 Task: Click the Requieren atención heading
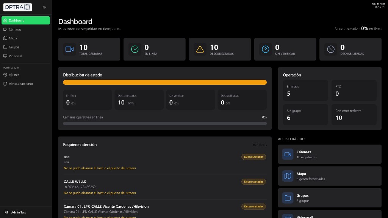coord(80,145)
